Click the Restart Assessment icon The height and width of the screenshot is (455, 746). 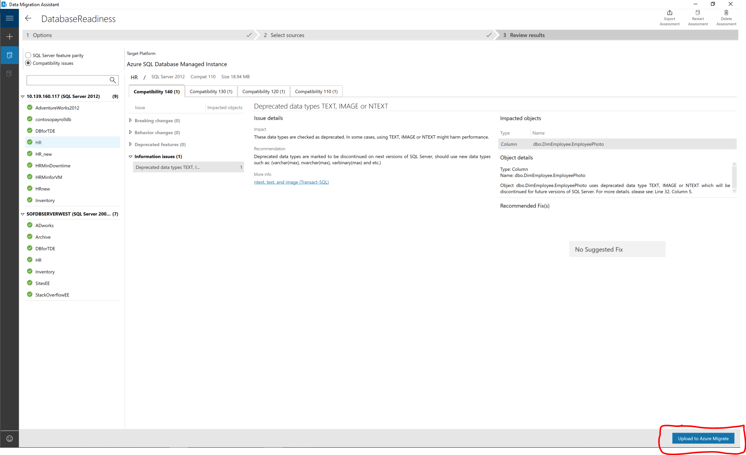tap(698, 13)
